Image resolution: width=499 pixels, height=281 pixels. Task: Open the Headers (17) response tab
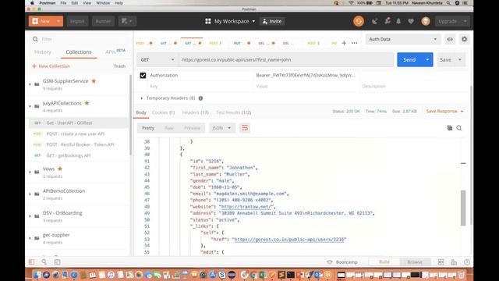pos(196,112)
